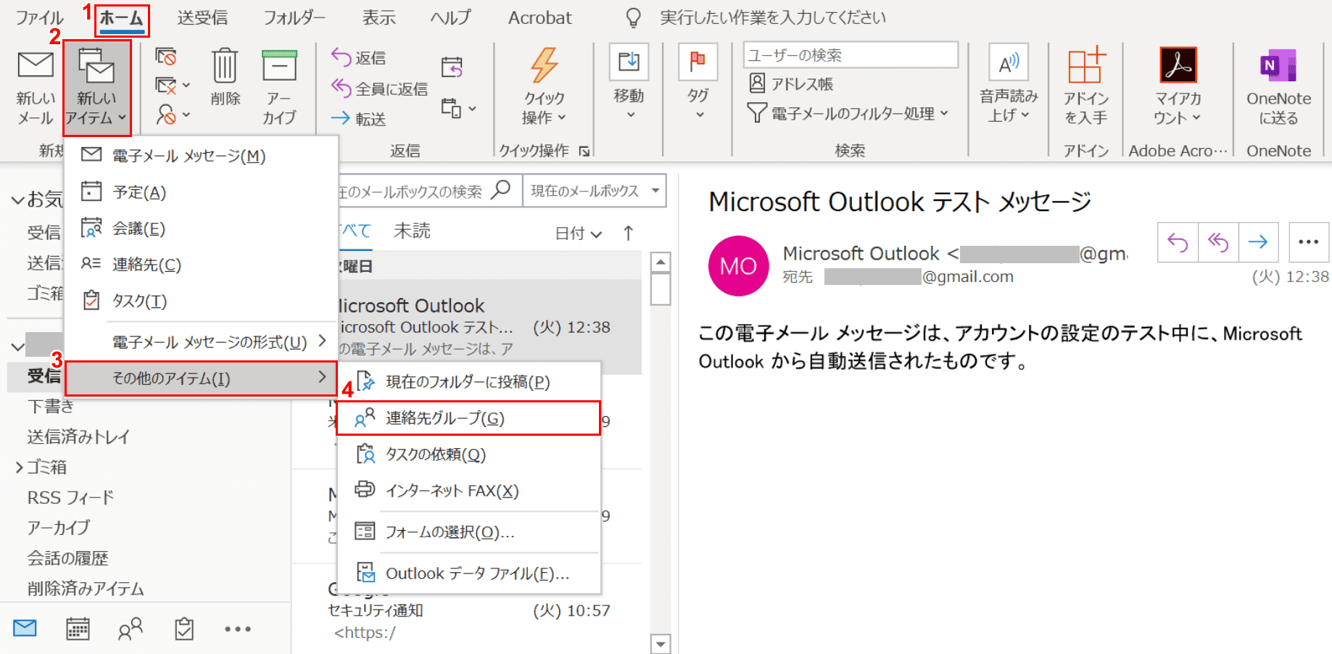This screenshot has width=1332, height=654.
Task: Select Task (タスク) menu item
Action: (x=202, y=301)
